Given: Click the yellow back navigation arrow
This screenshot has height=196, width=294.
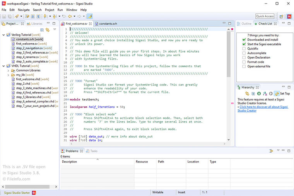Looking at the screenshot, I should click(70, 16).
